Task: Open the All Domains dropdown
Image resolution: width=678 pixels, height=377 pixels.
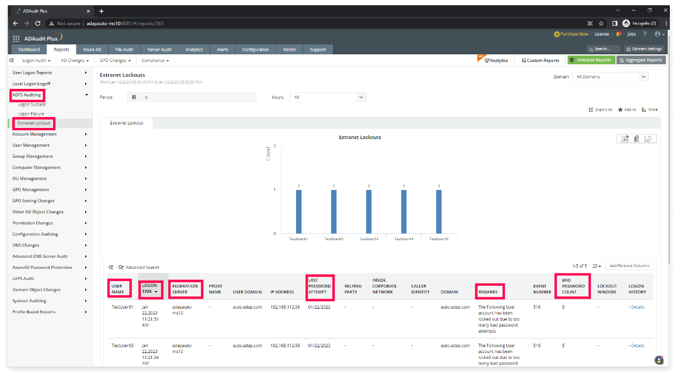Action: tap(610, 77)
